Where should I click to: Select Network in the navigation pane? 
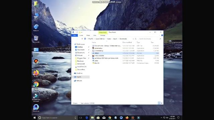tap(78, 81)
